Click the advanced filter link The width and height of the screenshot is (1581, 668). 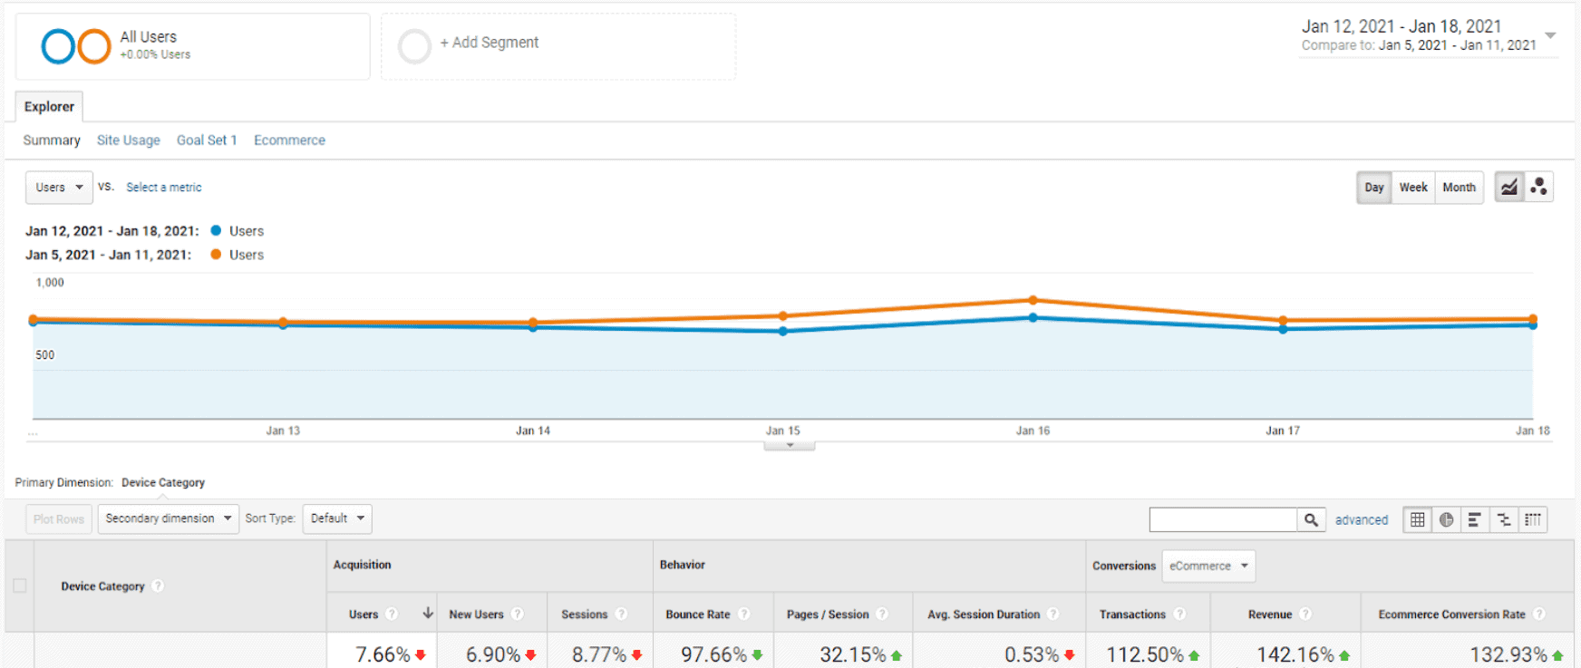click(x=1361, y=520)
